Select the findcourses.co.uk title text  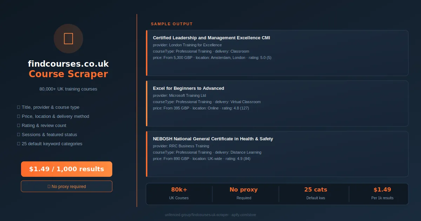(68, 64)
